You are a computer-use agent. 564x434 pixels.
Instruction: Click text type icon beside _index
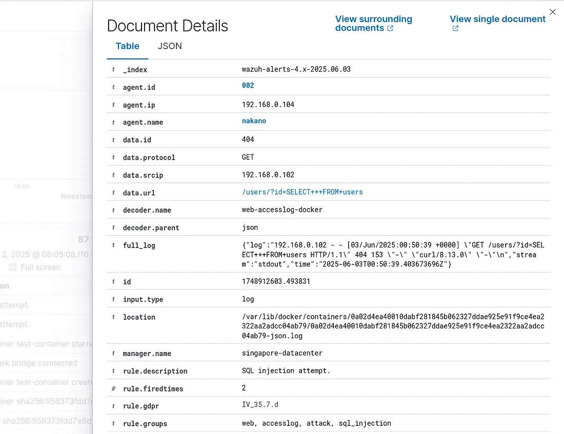click(x=113, y=70)
